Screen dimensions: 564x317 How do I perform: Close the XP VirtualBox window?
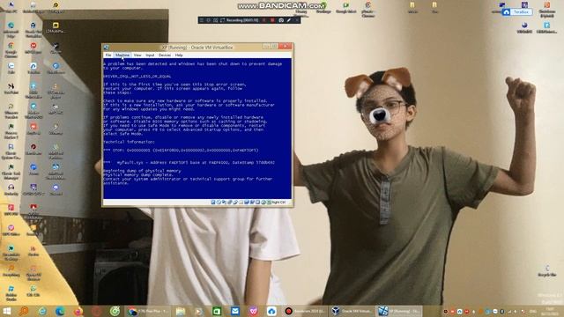[x=286, y=47]
